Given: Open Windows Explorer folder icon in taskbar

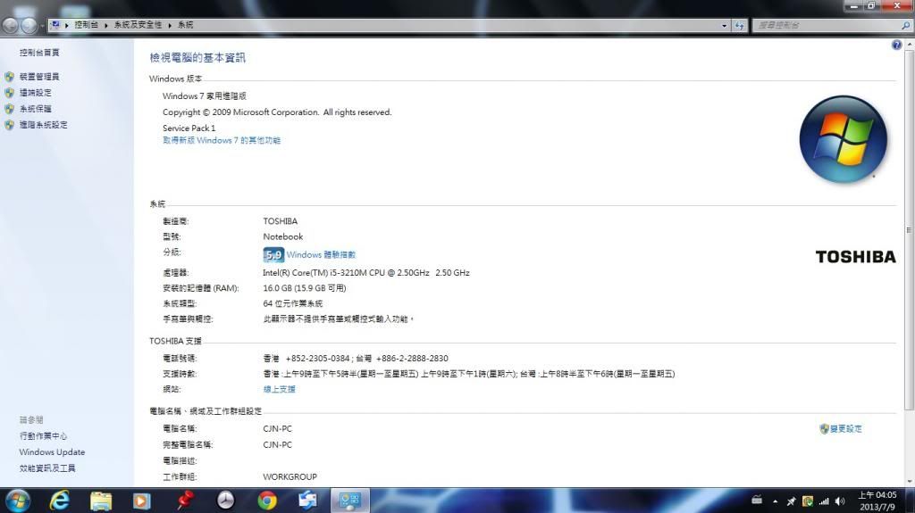Looking at the screenshot, I should coord(101,501).
